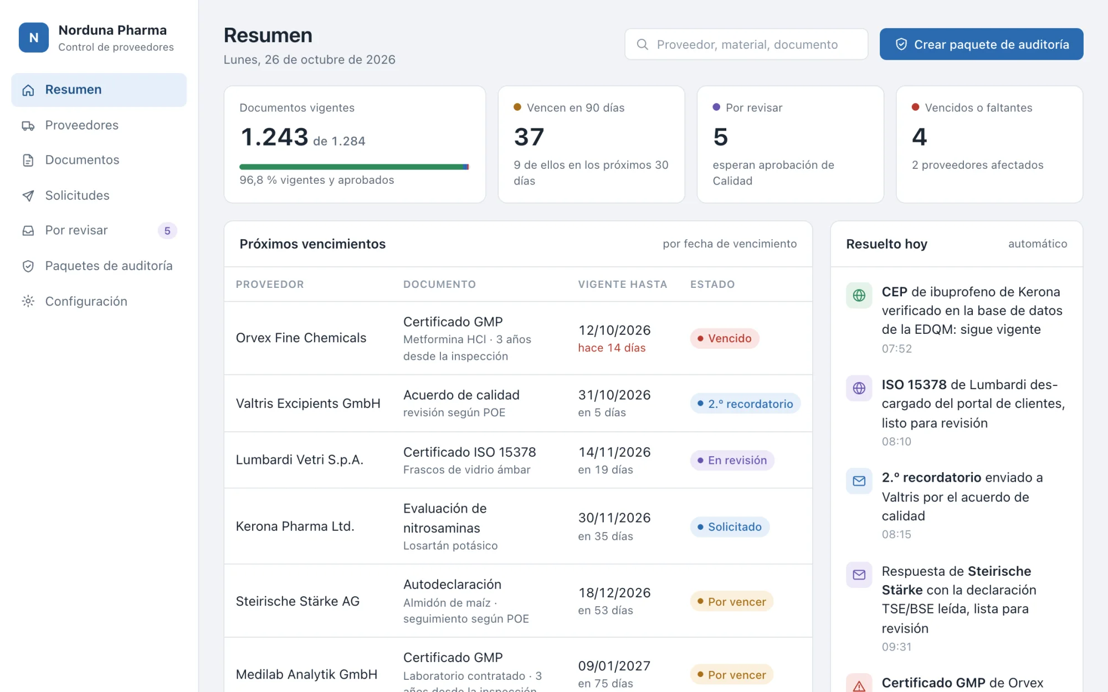Screen dimensions: 1108x692
Task: Click the Solicitado status badge for Kerona
Action: coord(730,526)
